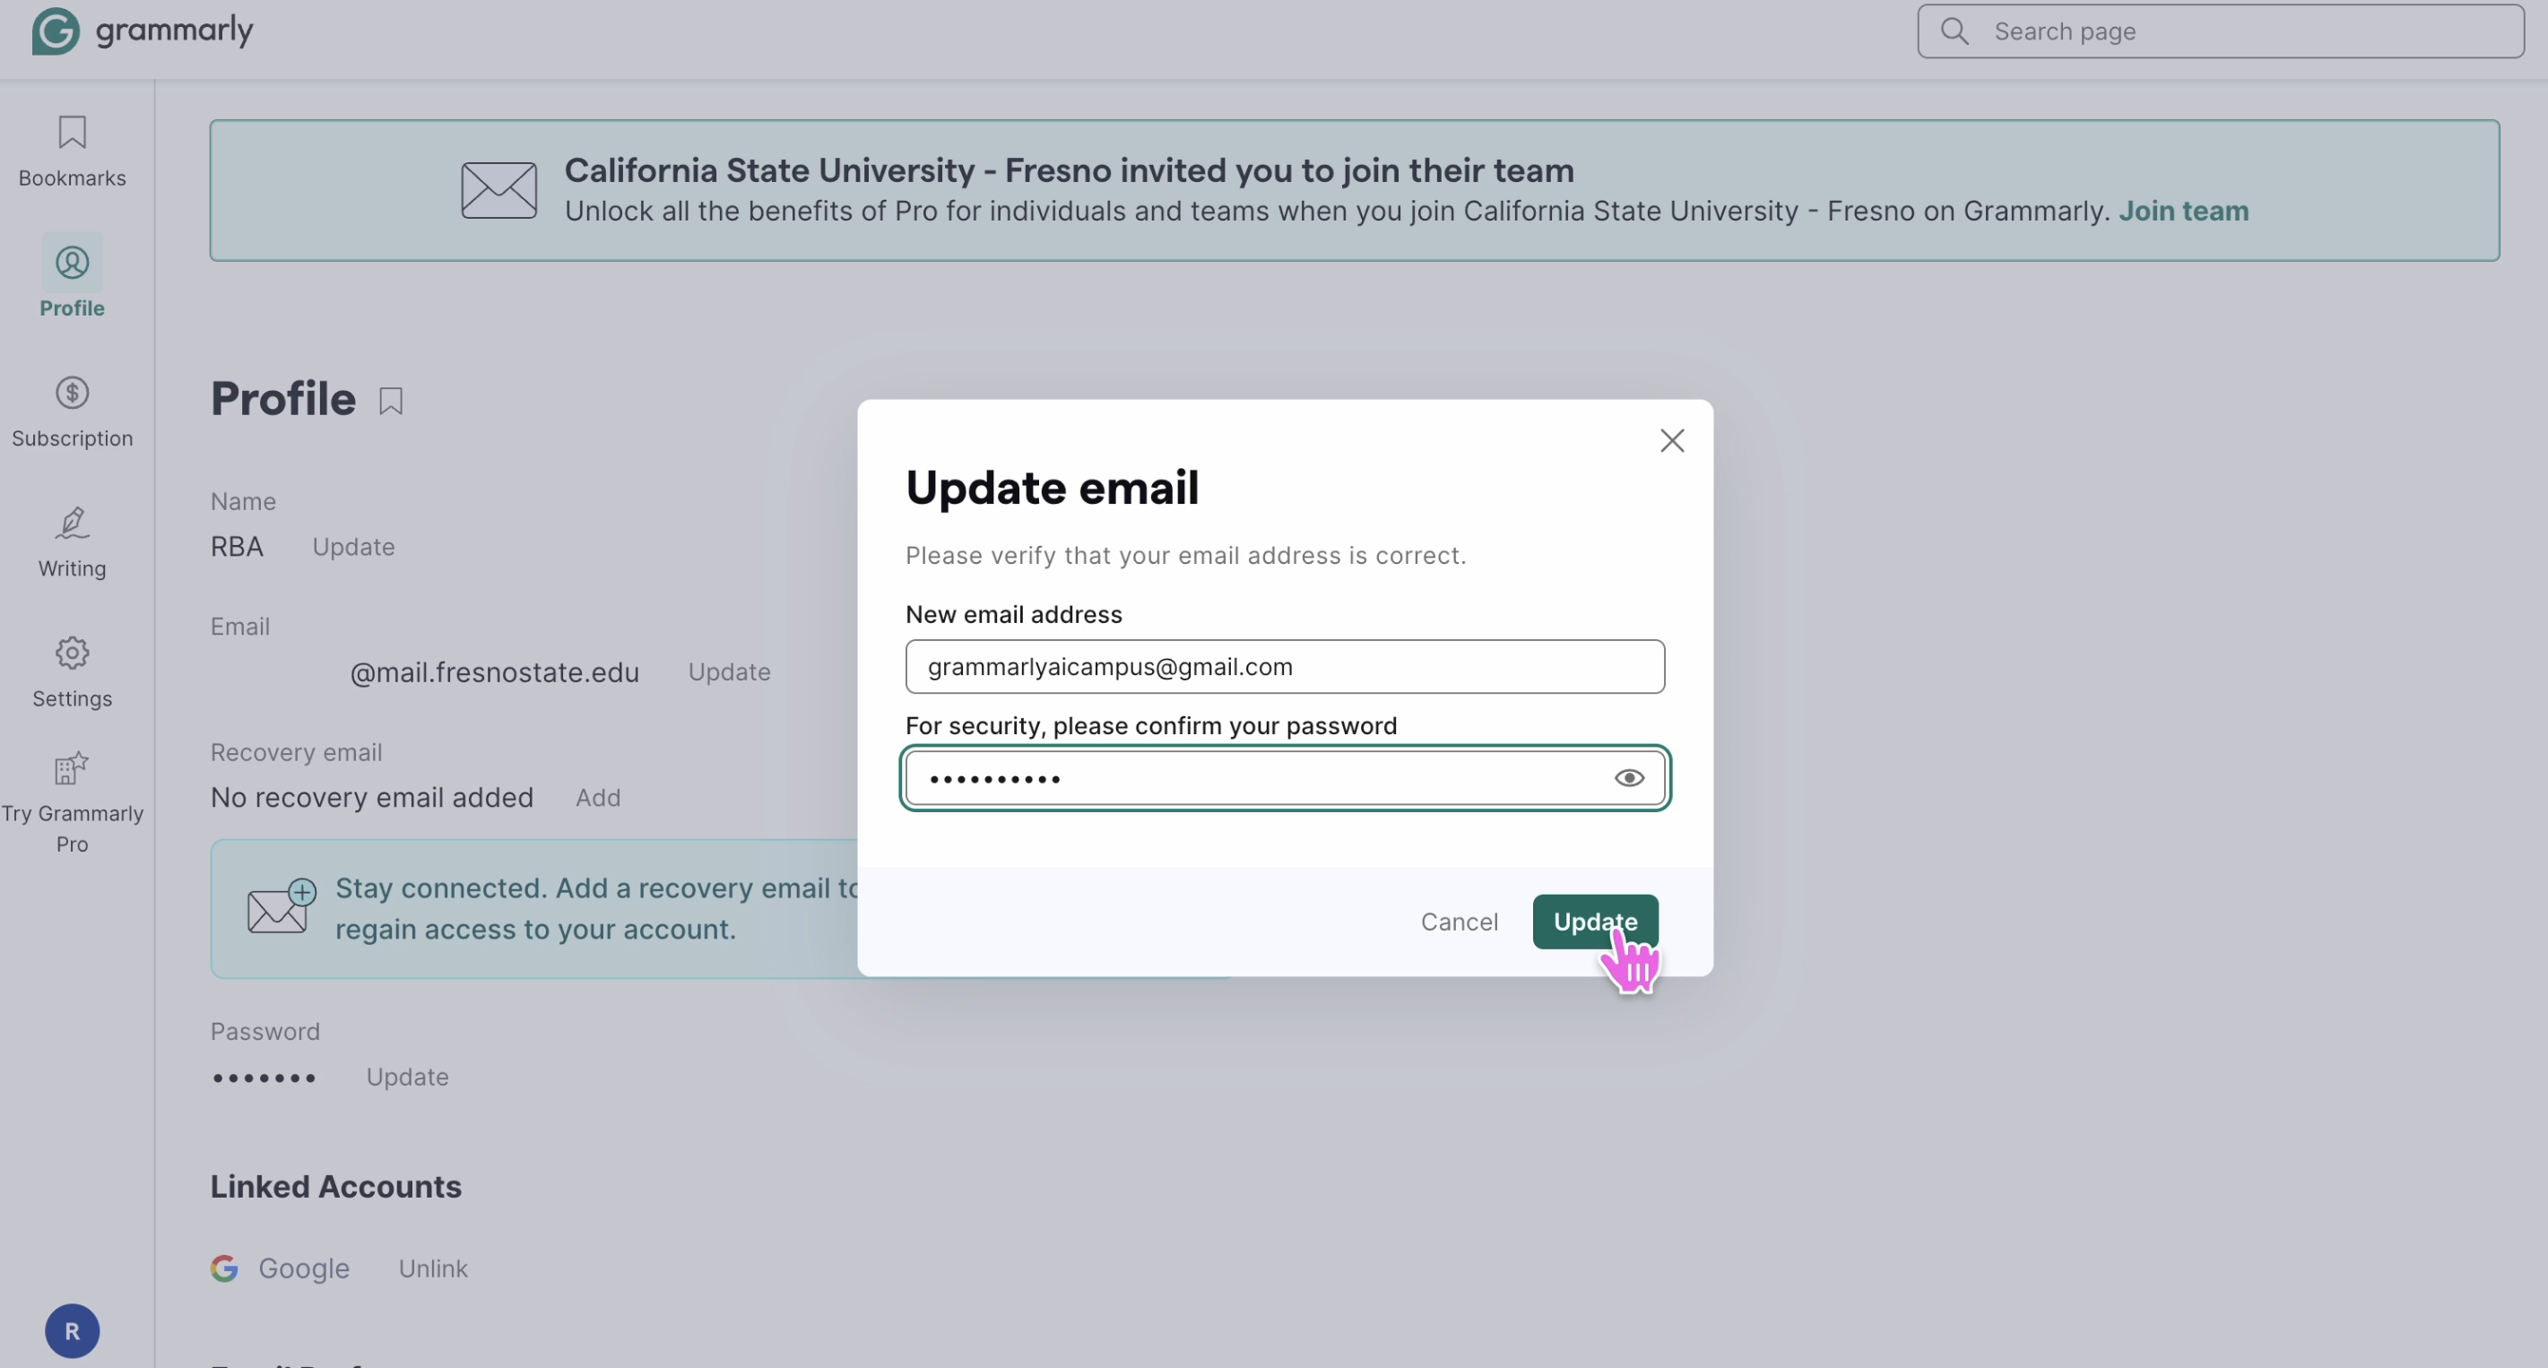Image resolution: width=2548 pixels, height=1368 pixels.
Task: Bookmark the Profile page heading
Action: pos(391,401)
